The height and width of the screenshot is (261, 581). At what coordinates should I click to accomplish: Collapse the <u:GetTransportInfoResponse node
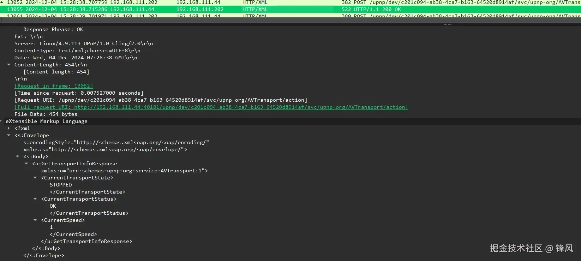(x=26, y=164)
